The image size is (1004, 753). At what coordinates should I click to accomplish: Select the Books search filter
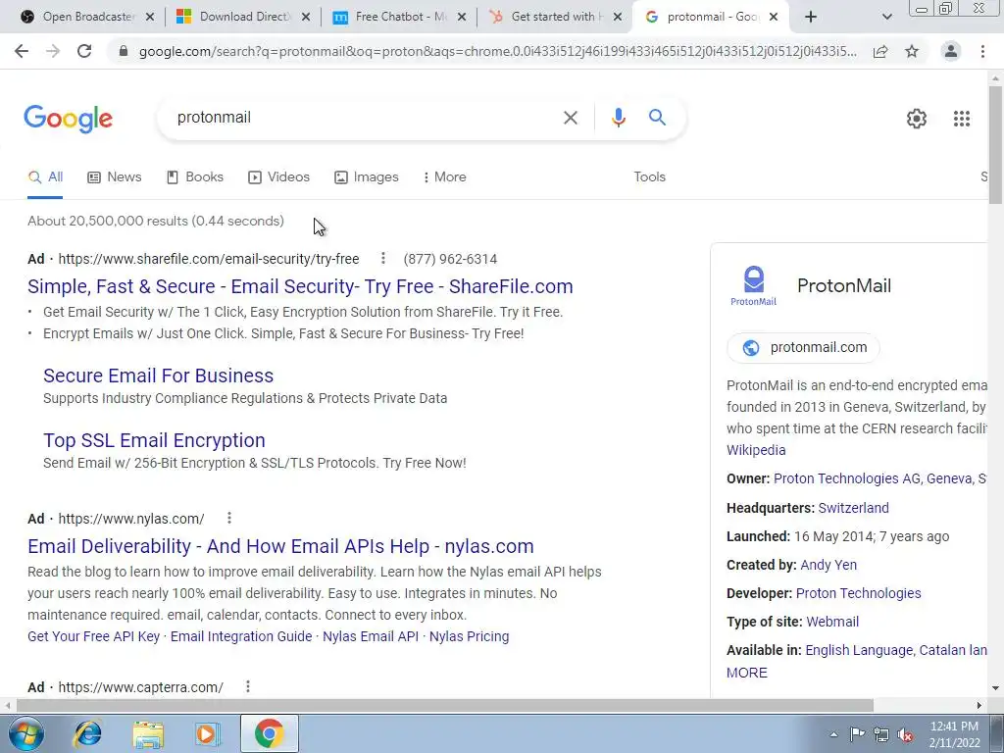click(195, 176)
